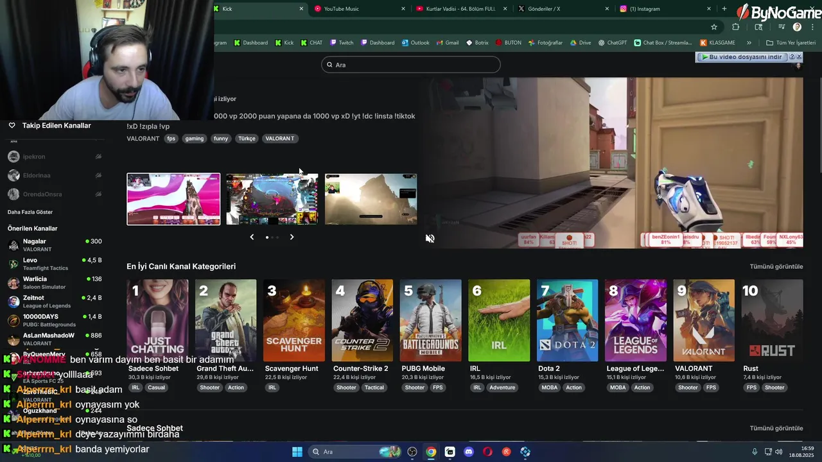Open recommended channel Nagalar
Screen dimensions: 822x462
click(x=55, y=245)
